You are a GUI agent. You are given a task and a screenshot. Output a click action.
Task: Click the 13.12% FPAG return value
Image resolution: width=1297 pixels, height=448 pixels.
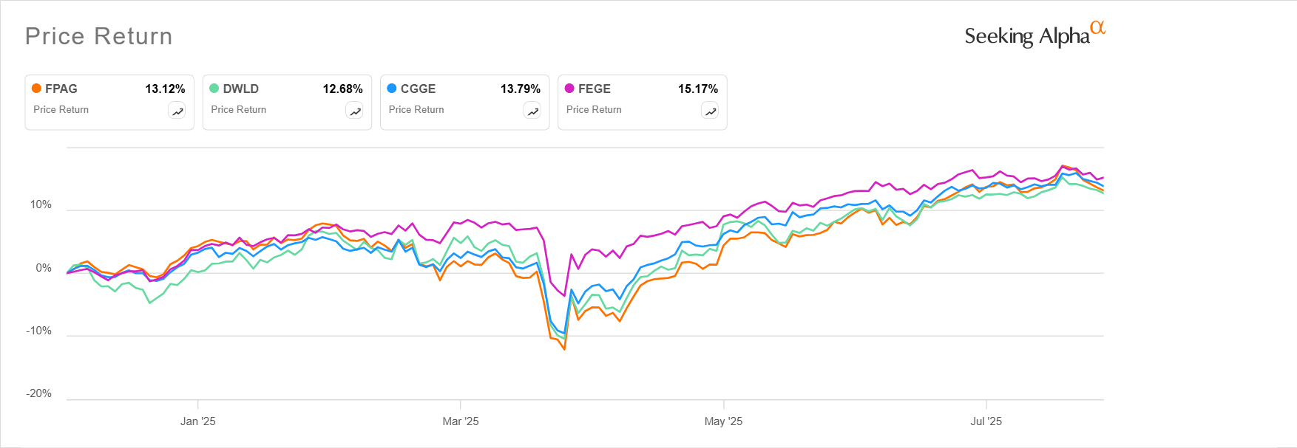[165, 89]
